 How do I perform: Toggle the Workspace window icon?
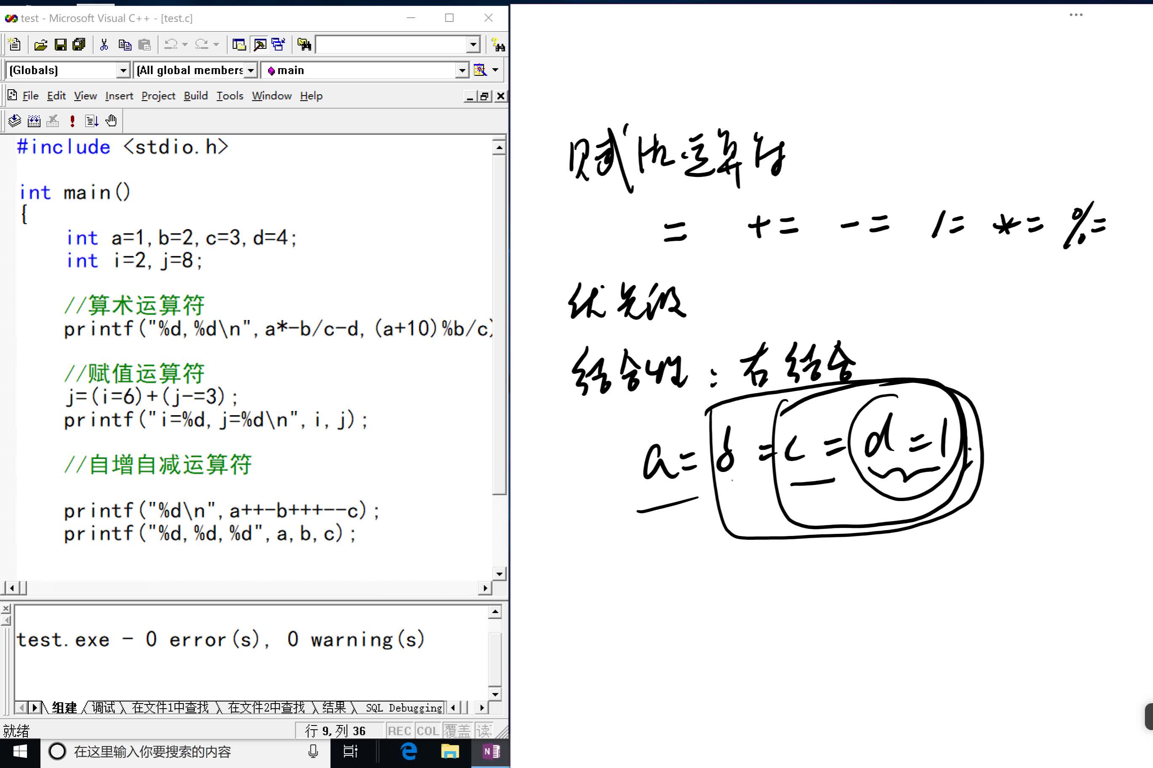coord(239,45)
